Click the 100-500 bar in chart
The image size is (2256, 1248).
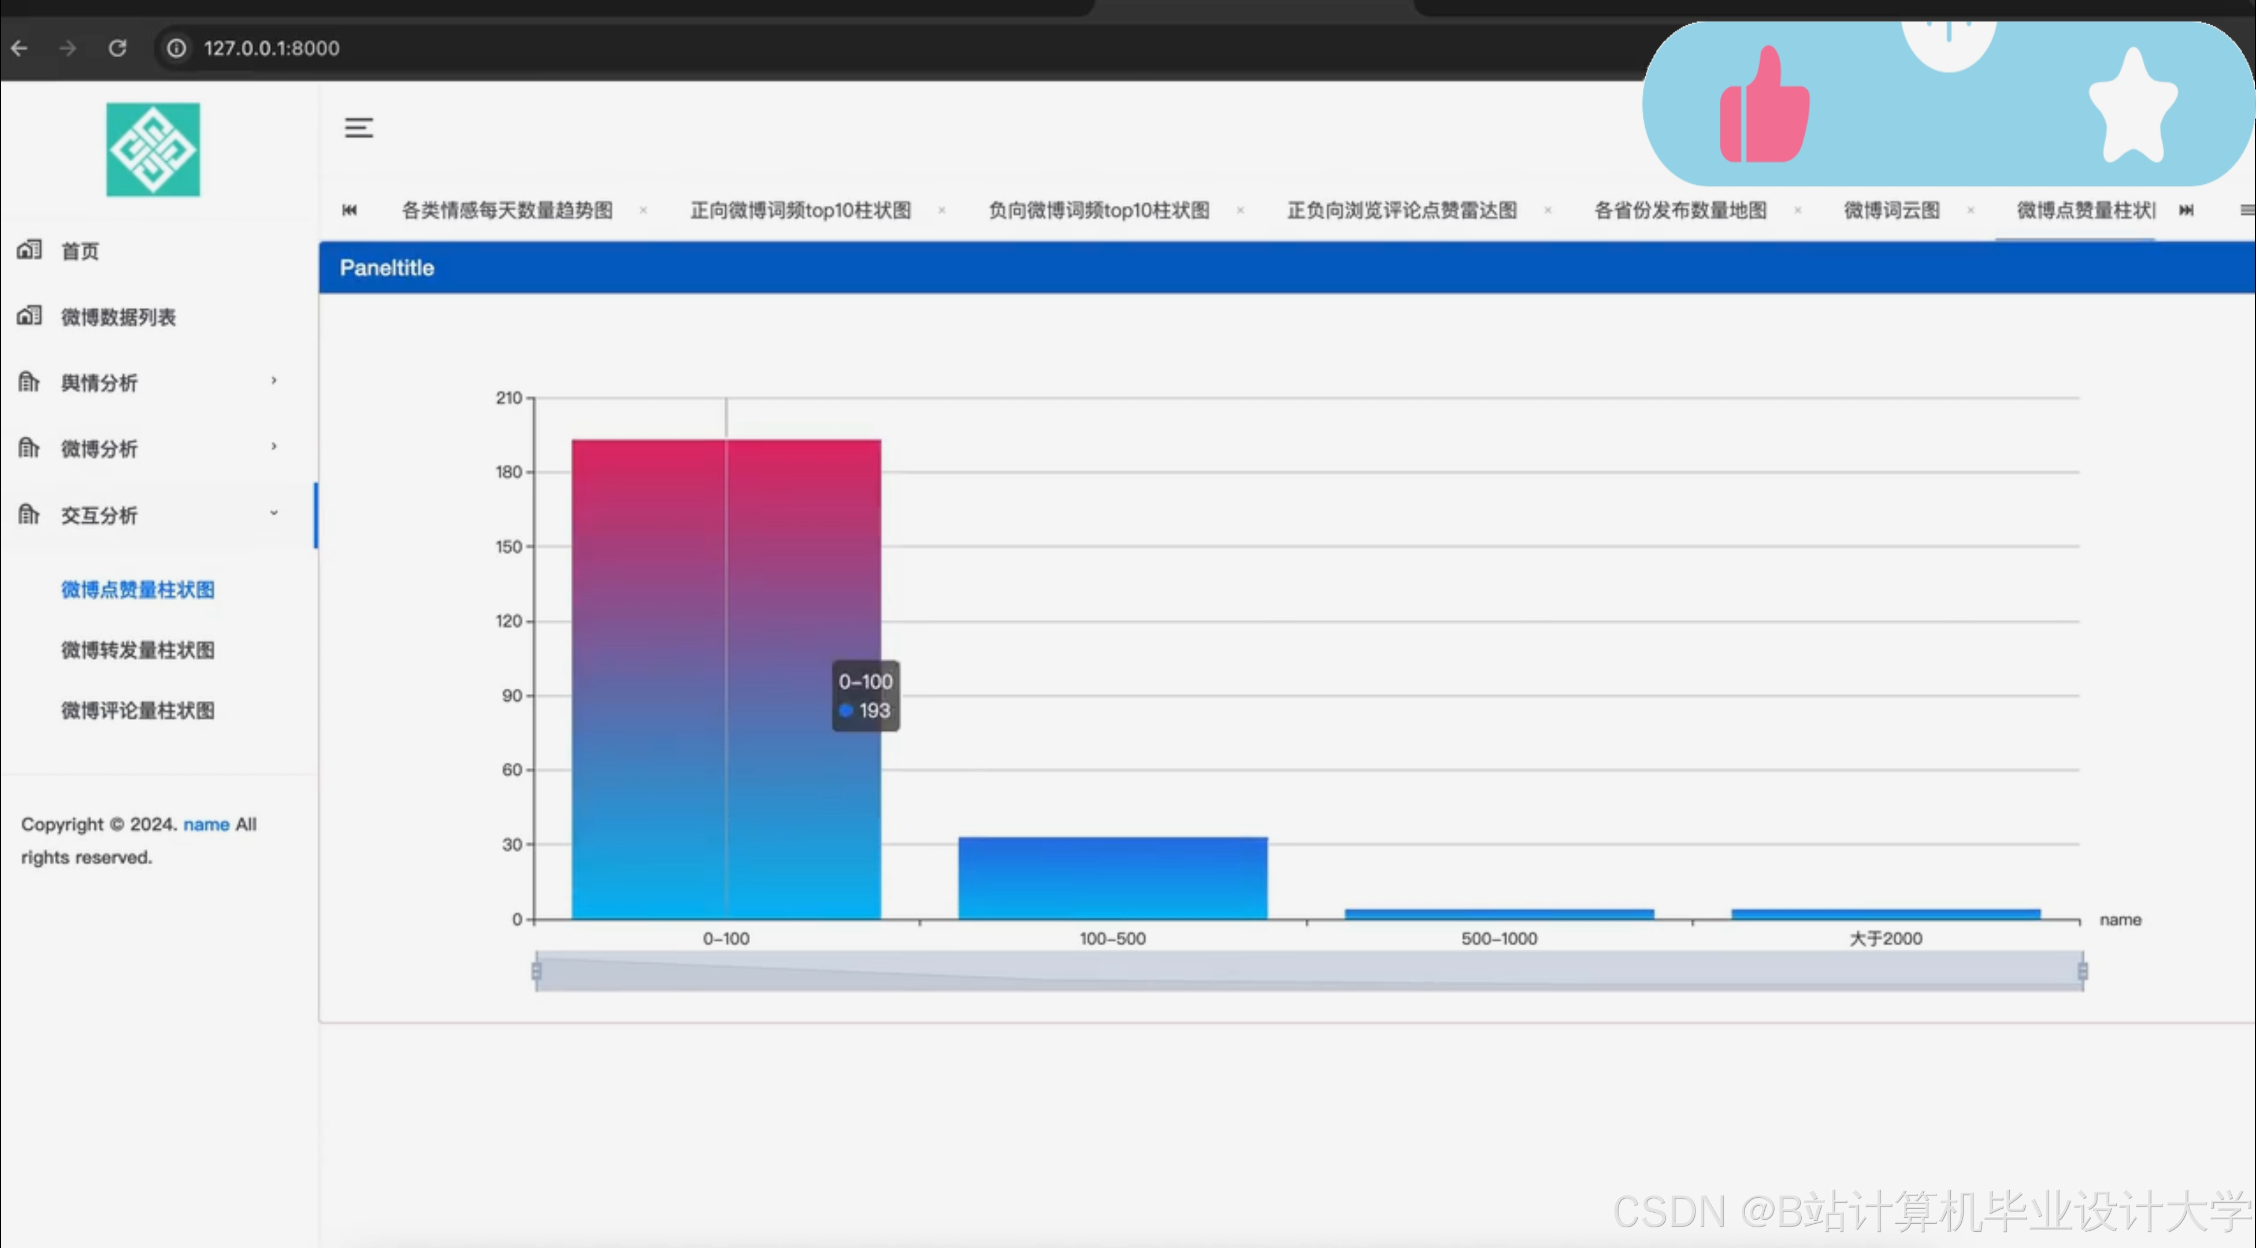[1112, 878]
